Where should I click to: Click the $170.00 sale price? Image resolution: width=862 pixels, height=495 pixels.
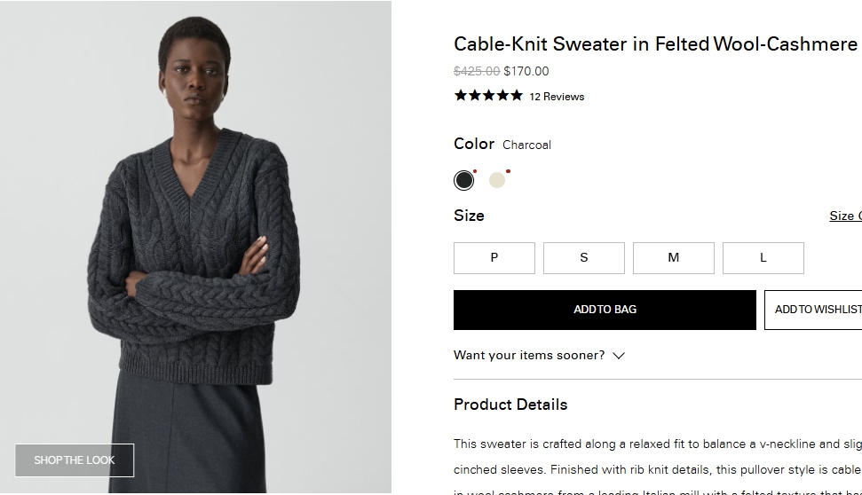click(526, 71)
